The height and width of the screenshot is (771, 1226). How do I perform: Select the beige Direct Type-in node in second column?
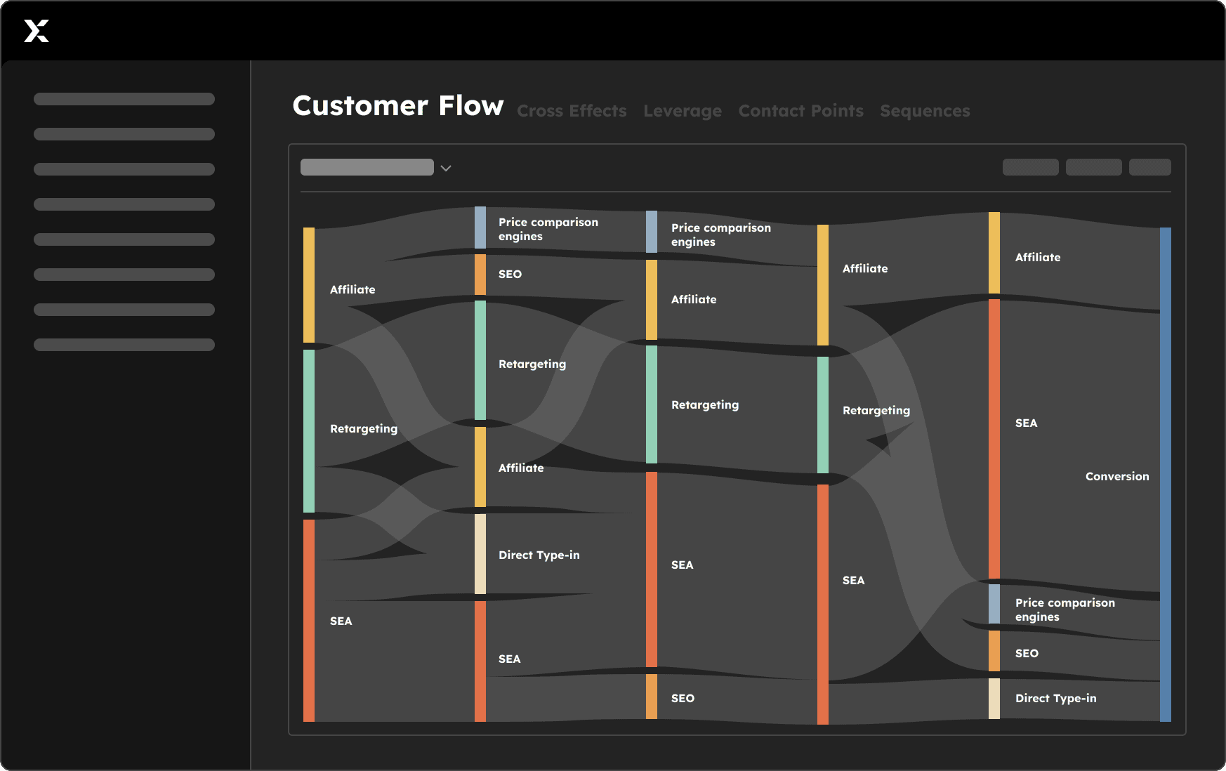coord(480,554)
